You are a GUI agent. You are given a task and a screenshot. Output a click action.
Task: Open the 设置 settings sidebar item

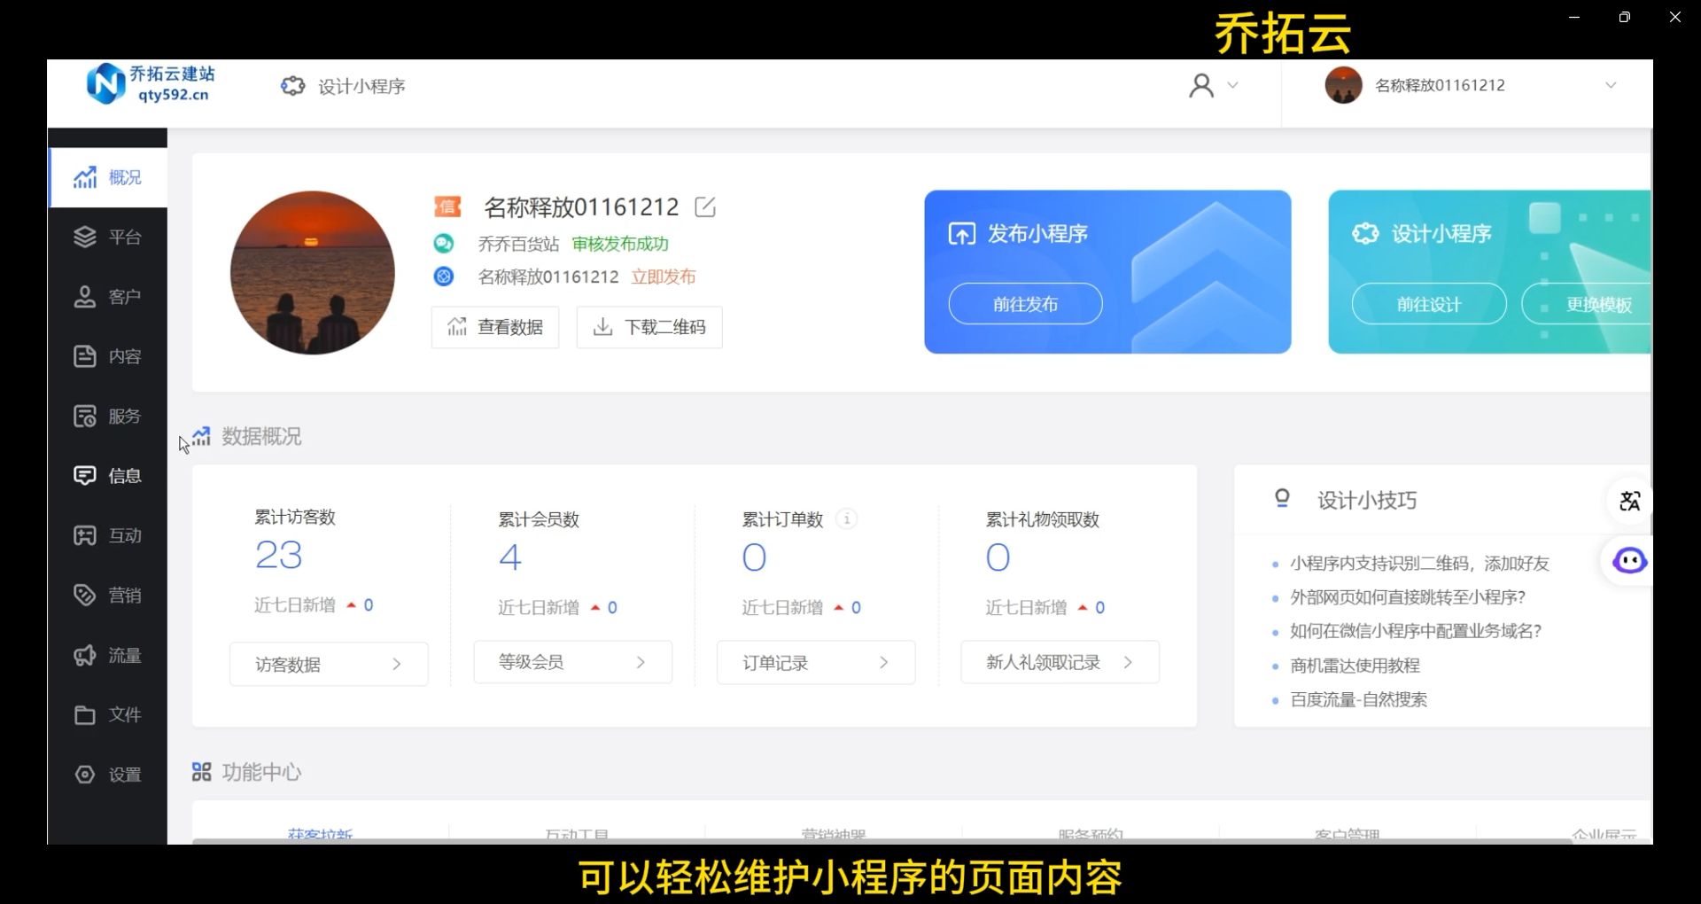tap(107, 775)
